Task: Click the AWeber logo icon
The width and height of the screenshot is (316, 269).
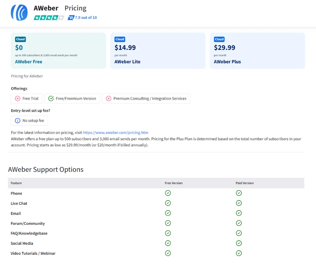Action: (x=19, y=13)
